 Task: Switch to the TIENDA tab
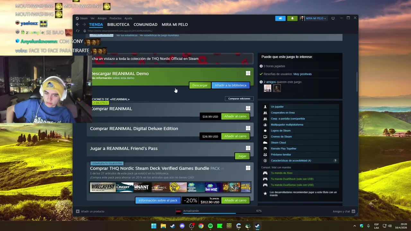click(96, 24)
